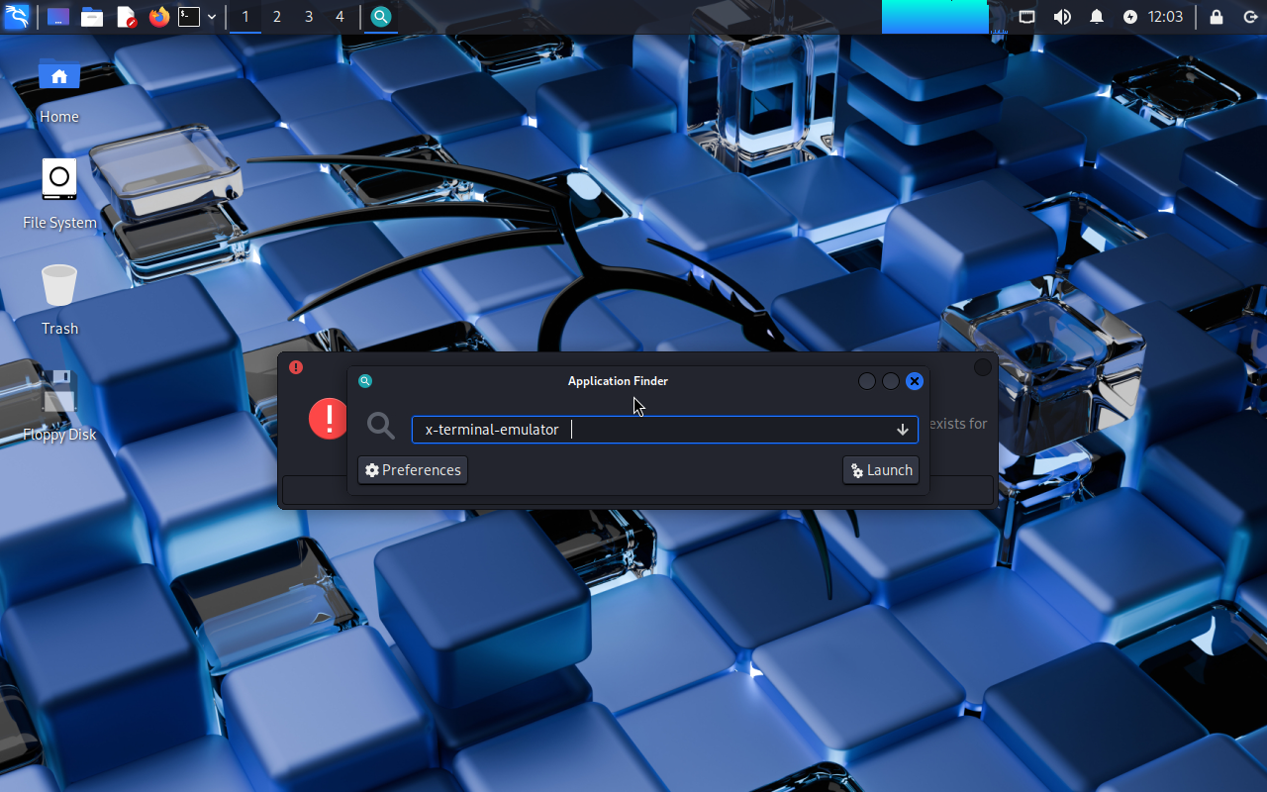Click the 12:03 clock
Viewport: 1267px width, 792px height.
(1165, 17)
